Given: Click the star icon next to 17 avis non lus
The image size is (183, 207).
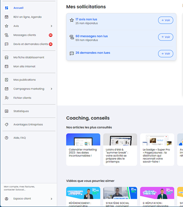Looking at the screenshot, I should (x=72, y=20).
